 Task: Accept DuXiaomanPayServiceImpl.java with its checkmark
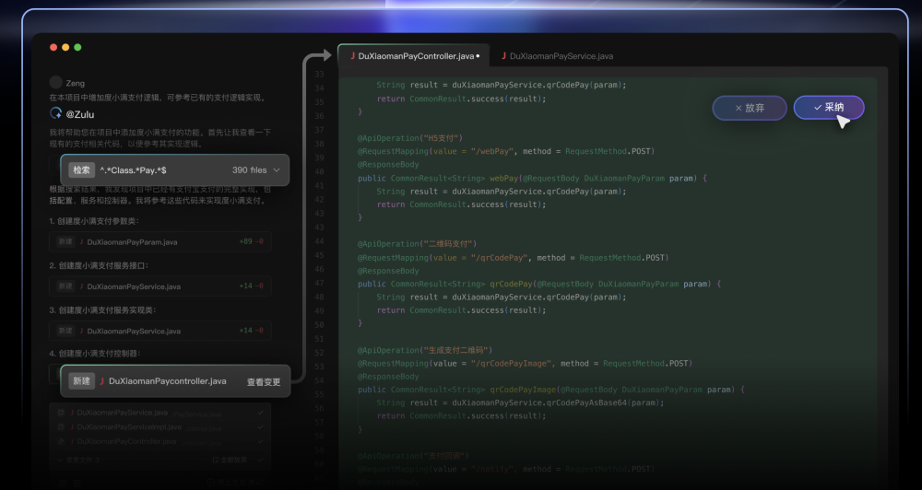pyautogui.click(x=261, y=427)
